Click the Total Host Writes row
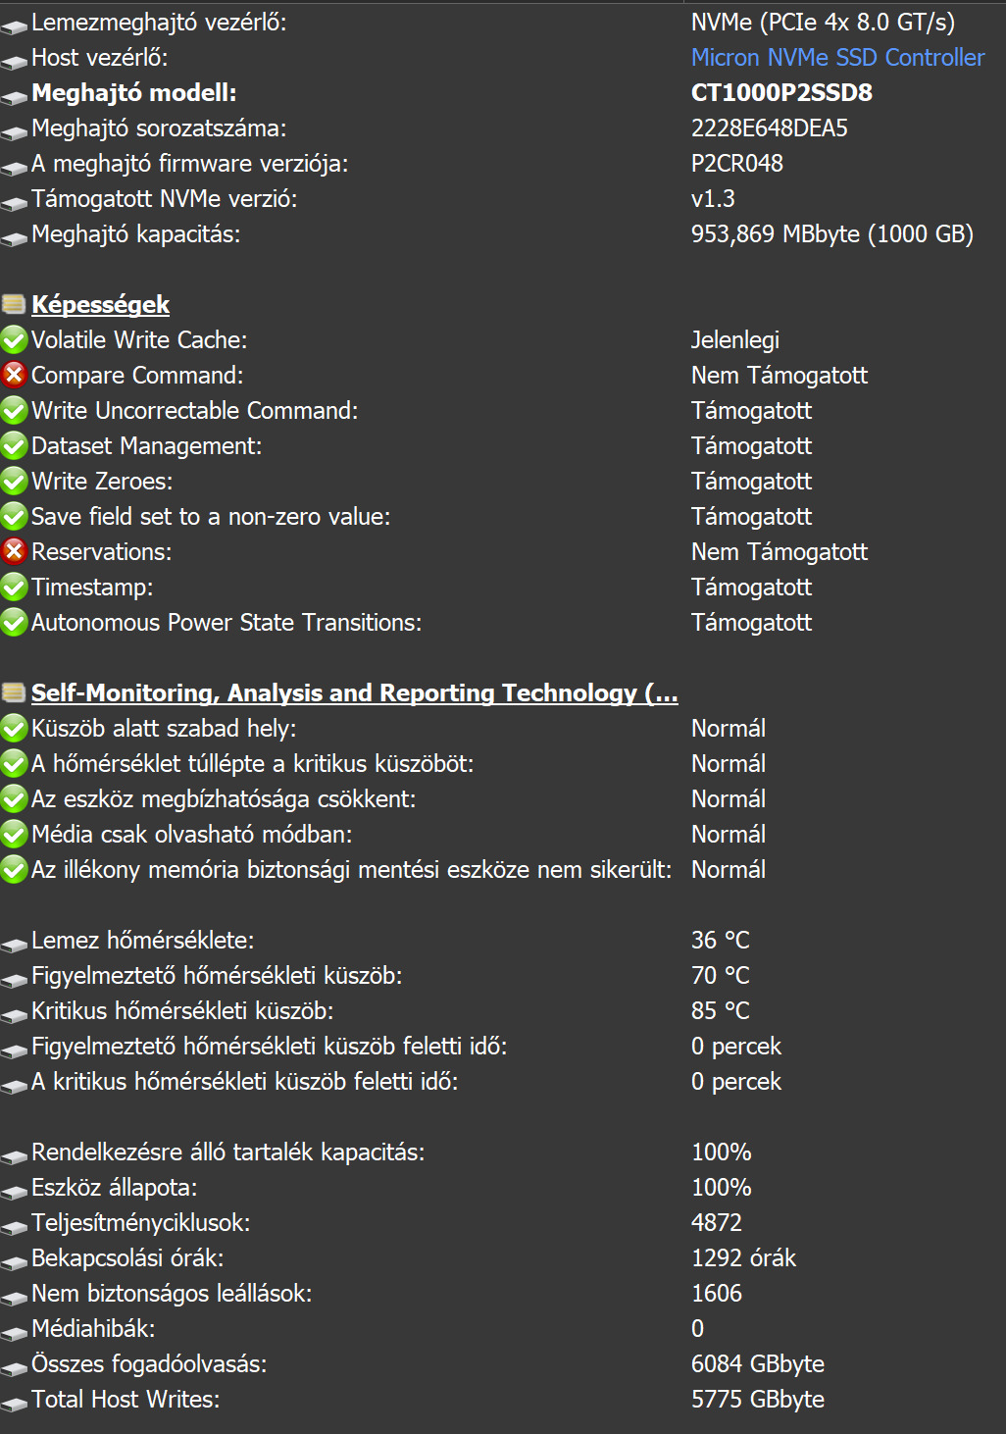This screenshot has height=1434, width=1006. (x=126, y=1400)
